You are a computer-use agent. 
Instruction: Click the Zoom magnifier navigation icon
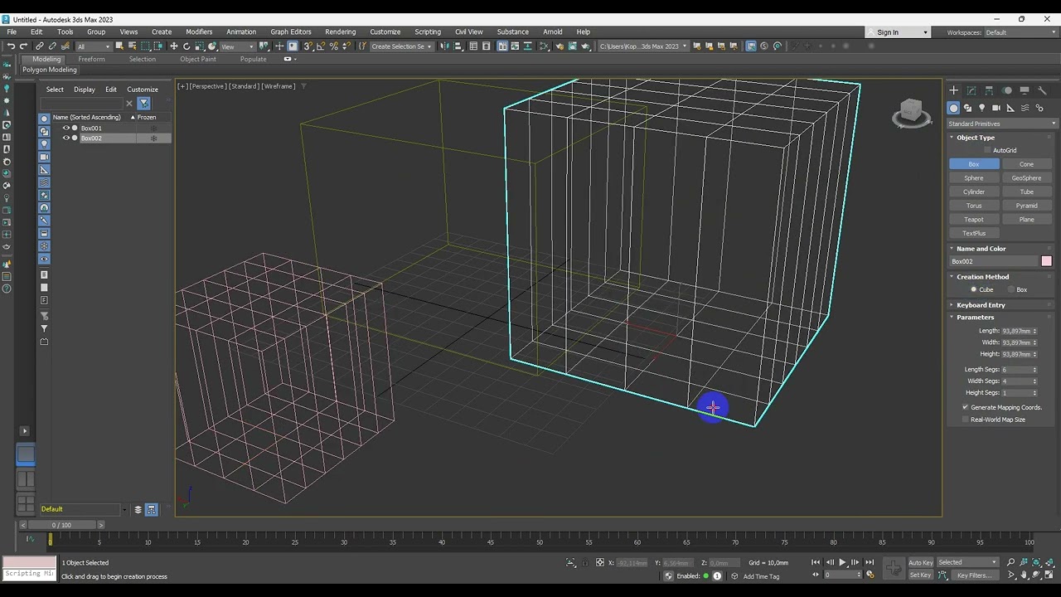(x=1010, y=562)
